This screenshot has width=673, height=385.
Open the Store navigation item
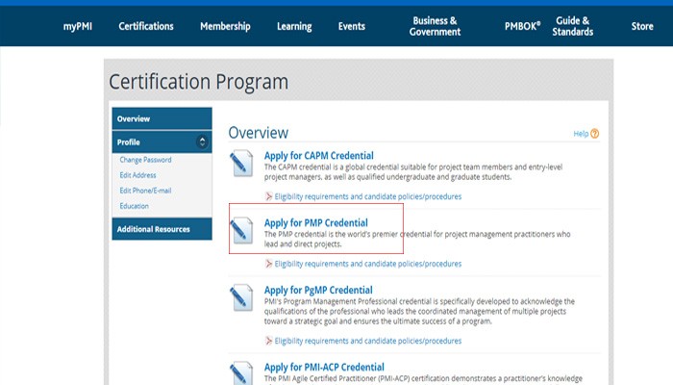click(x=642, y=26)
